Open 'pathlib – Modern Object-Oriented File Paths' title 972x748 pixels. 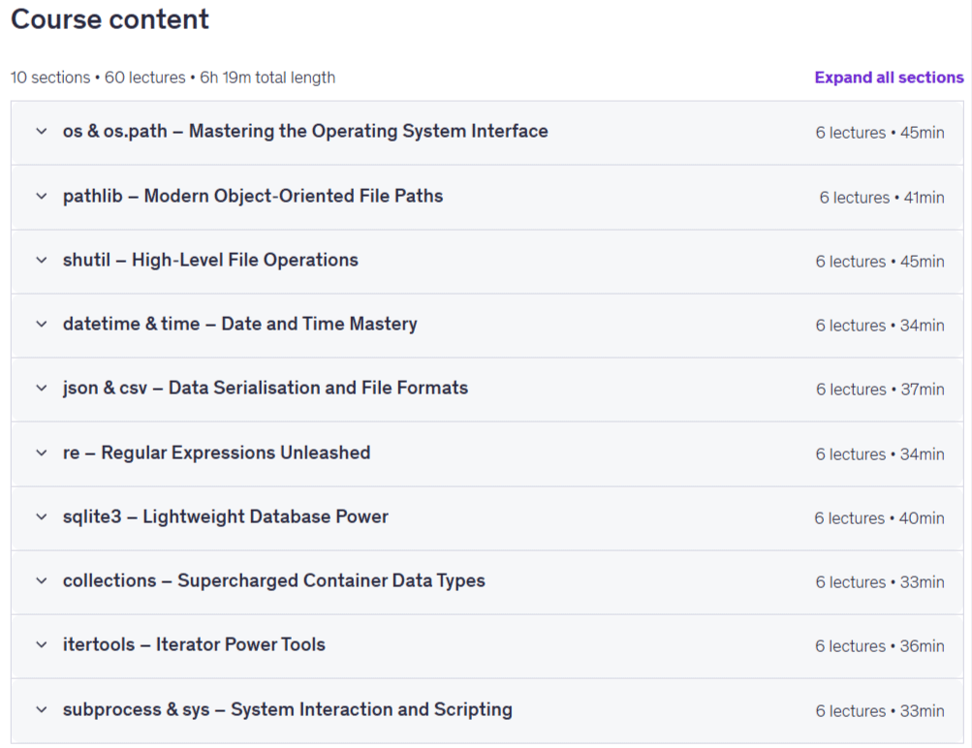coord(253,197)
